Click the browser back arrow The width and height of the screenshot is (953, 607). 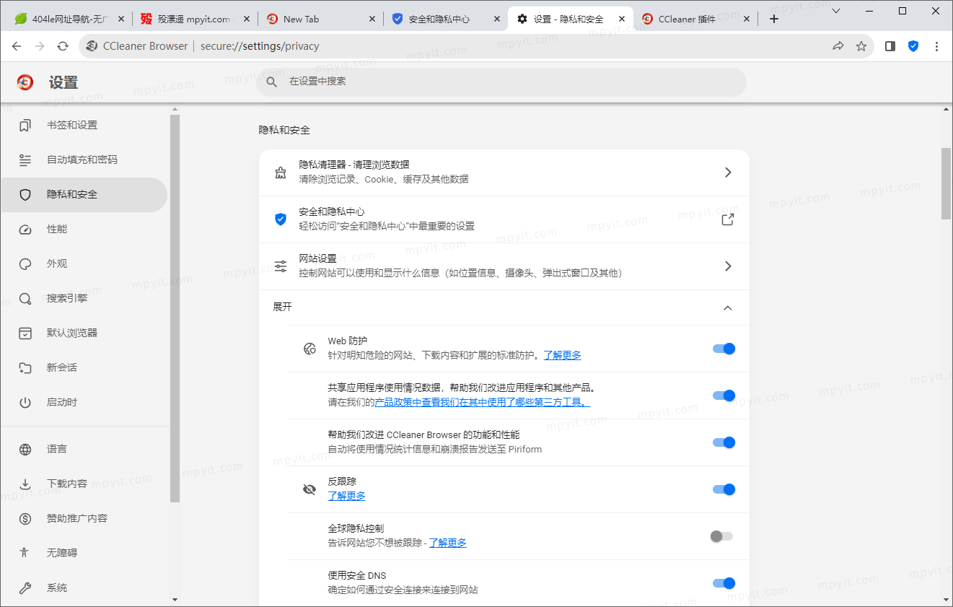point(17,46)
